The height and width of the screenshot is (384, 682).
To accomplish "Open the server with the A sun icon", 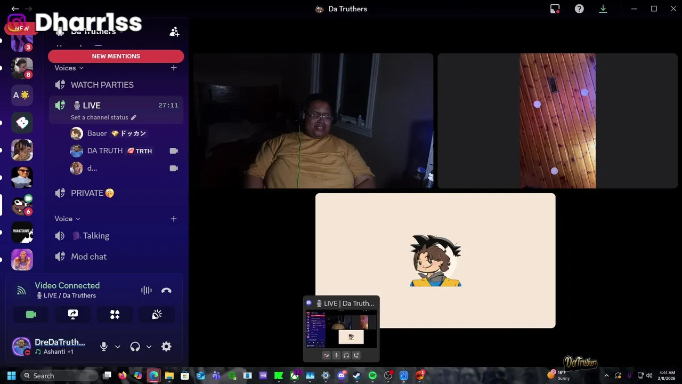I will coord(22,95).
